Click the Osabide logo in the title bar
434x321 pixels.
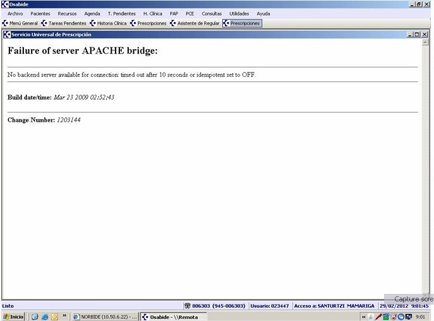(5, 4)
